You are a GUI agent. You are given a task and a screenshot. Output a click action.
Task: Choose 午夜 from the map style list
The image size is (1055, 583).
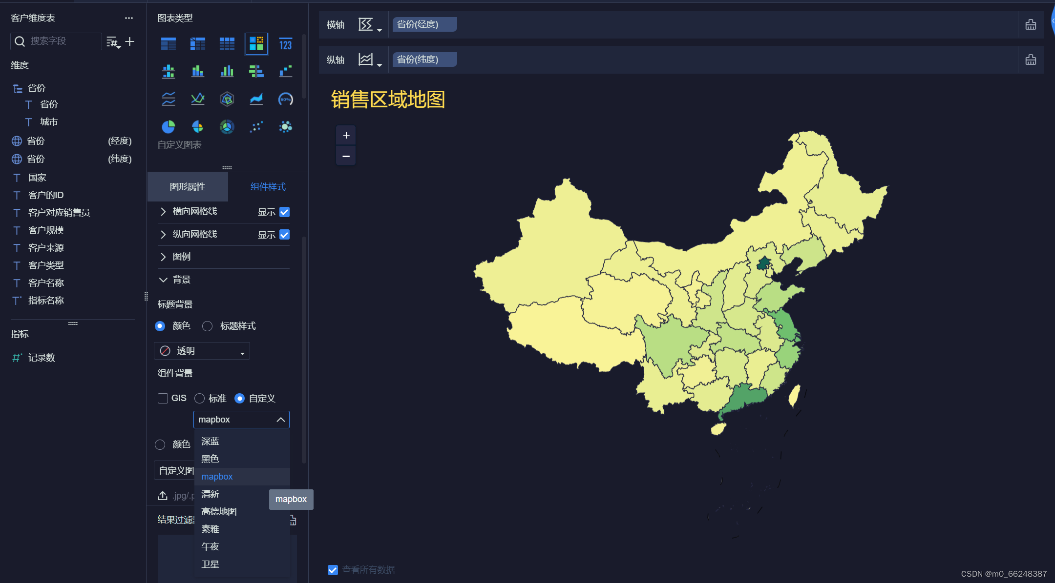tap(242, 547)
